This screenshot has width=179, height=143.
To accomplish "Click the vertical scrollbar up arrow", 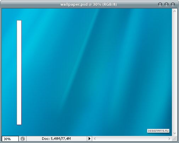I will [175, 11].
